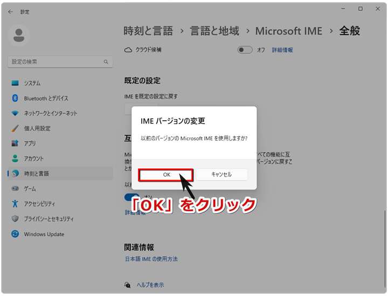Click the back arrow in Settings

pos(10,12)
